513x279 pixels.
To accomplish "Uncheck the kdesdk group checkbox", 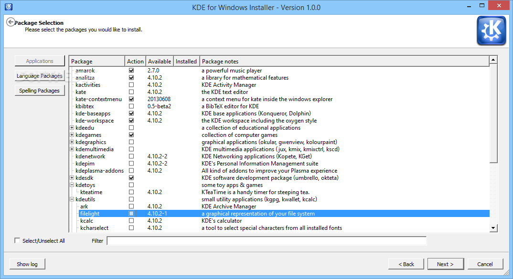I will pos(131,178).
